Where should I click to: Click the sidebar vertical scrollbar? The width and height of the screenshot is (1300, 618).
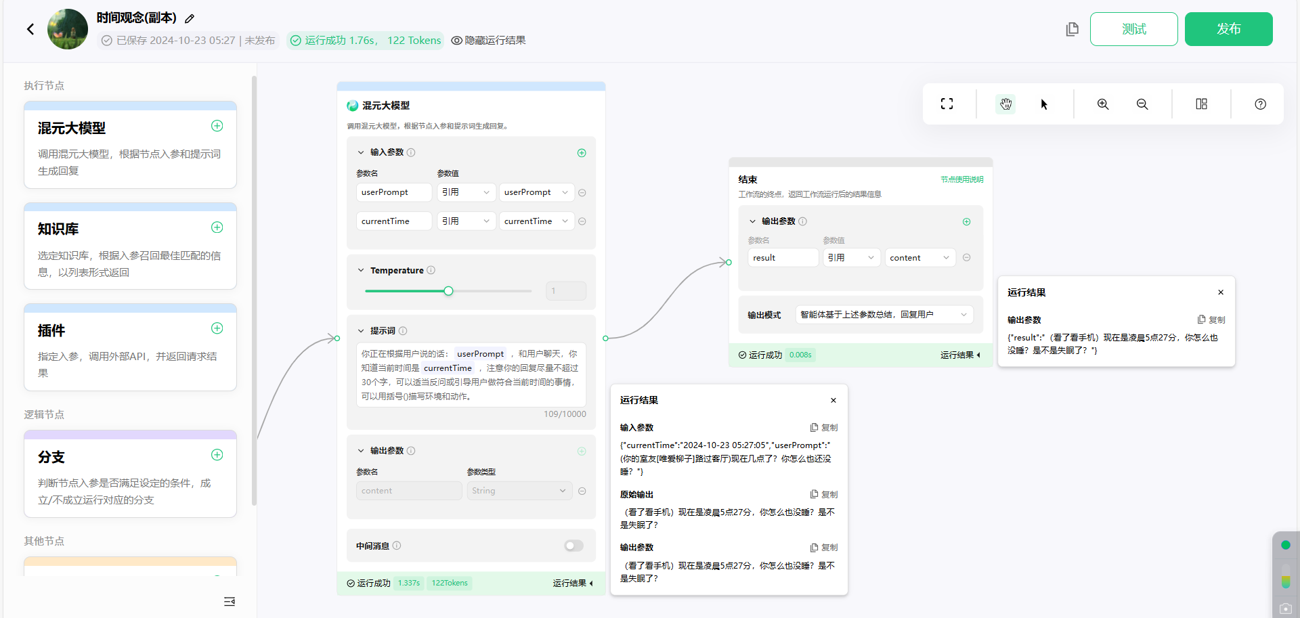click(x=254, y=291)
